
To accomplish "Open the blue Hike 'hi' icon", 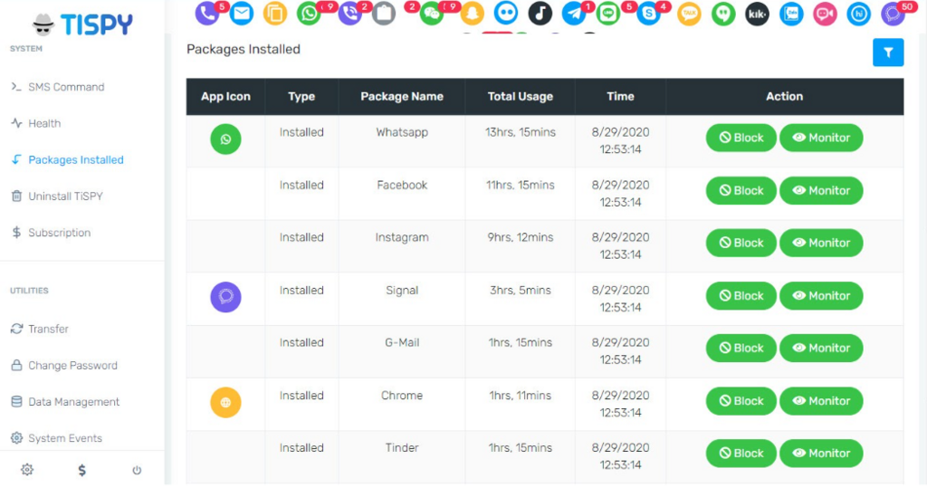I will [858, 13].
